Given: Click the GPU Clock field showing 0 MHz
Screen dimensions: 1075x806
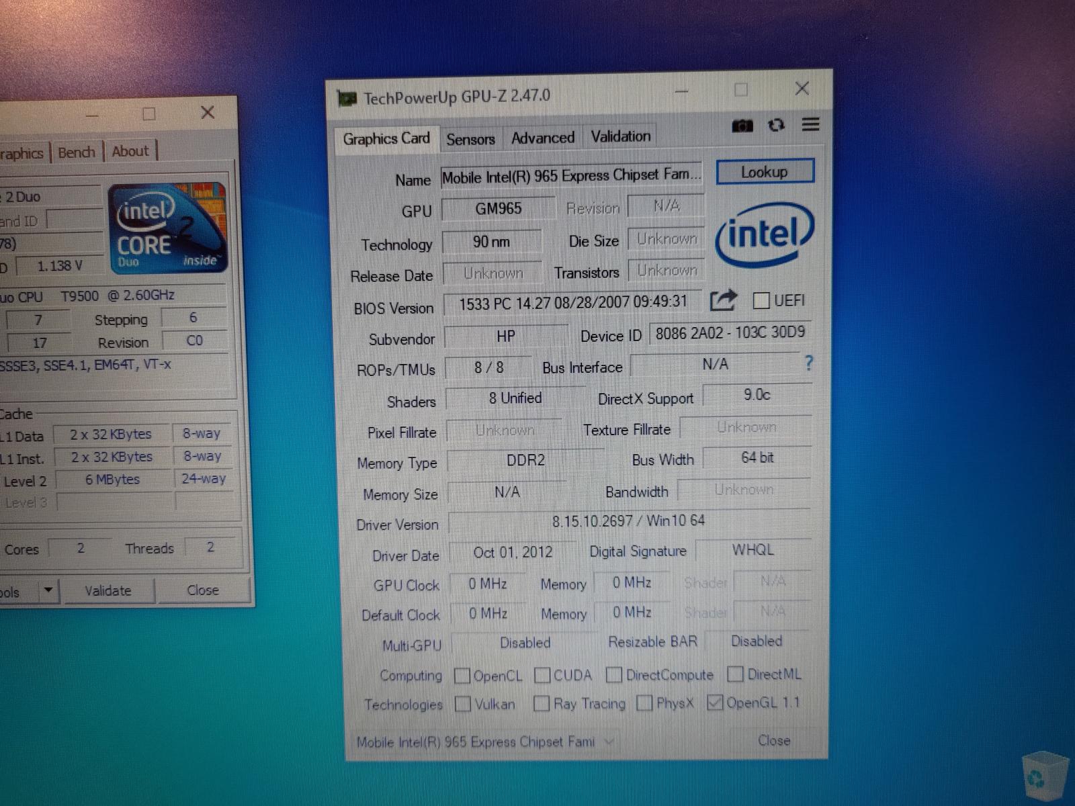Looking at the screenshot, I should [x=488, y=584].
